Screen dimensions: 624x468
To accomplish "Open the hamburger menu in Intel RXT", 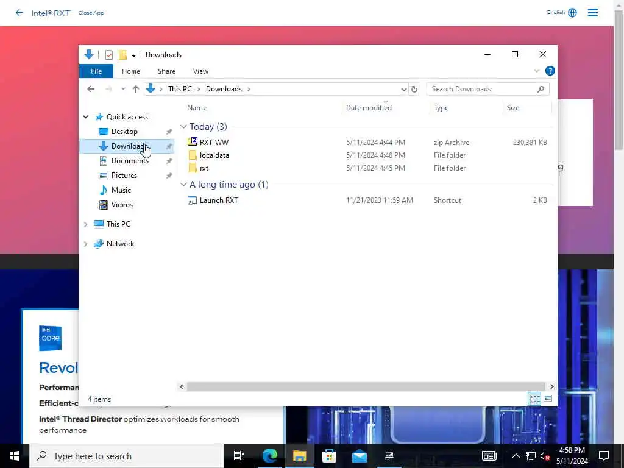I will (x=592, y=13).
